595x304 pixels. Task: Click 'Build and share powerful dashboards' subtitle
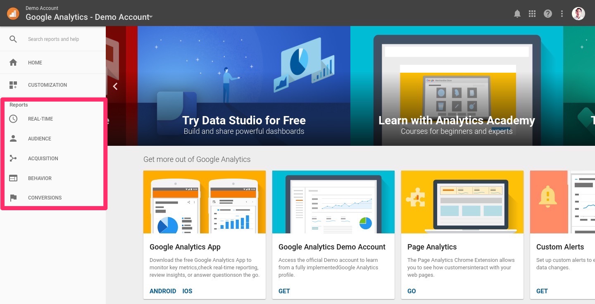point(244,131)
